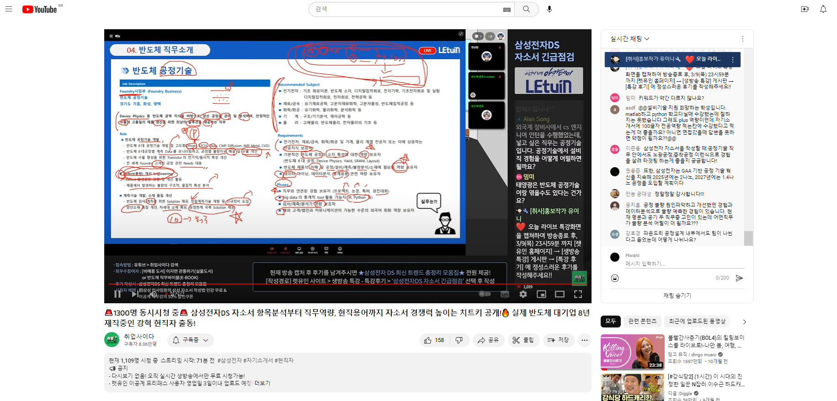Open the notifications bell
837x401 pixels.
pyautogui.click(x=823, y=9)
